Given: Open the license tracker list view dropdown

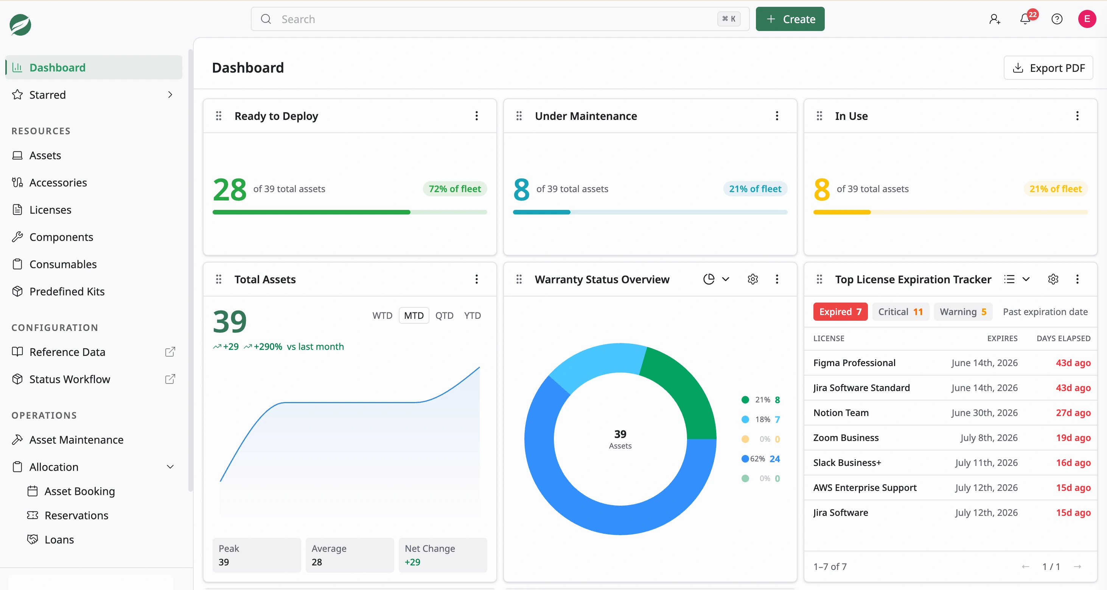Looking at the screenshot, I should [1017, 279].
